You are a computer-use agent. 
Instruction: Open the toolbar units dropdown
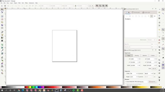tap(91, 6)
